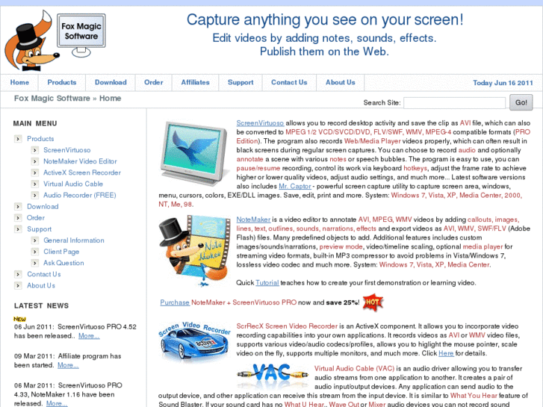The width and height of the screenshot is (543, 407).
Task: Open Support link in sidebar menu
Action: (39, 229)
